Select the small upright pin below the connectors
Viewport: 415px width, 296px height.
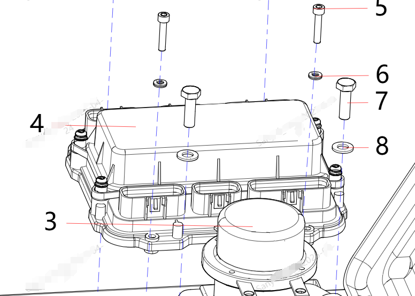(178, 231)
